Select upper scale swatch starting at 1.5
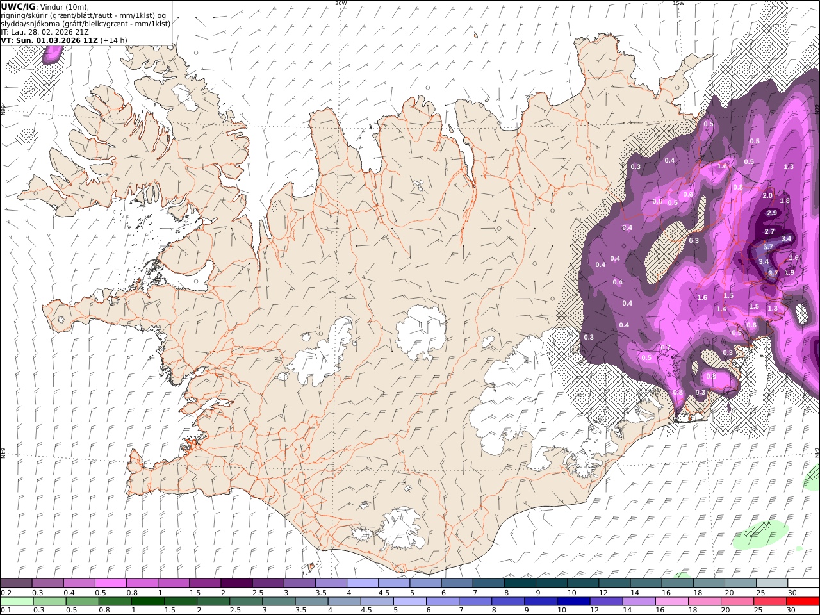The height and width of the screenshot is (615, 820). click(205, 584)
